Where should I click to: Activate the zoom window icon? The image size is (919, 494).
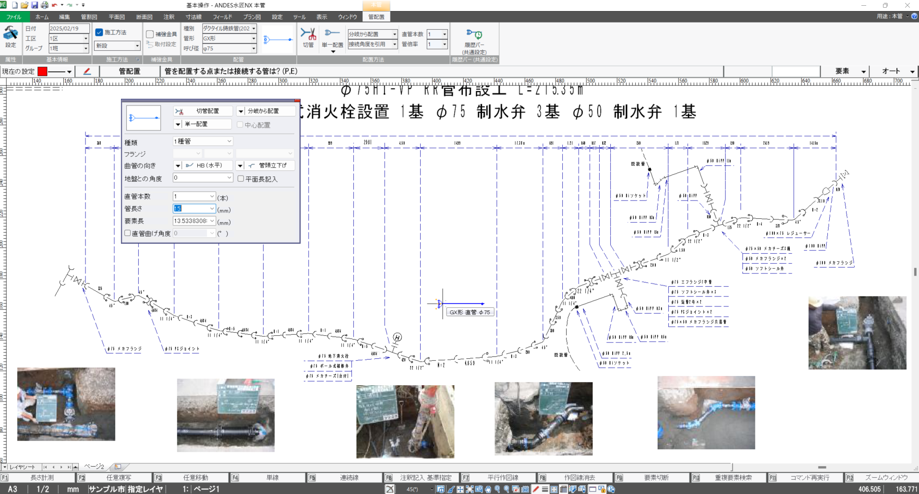(x=479, y=489)
